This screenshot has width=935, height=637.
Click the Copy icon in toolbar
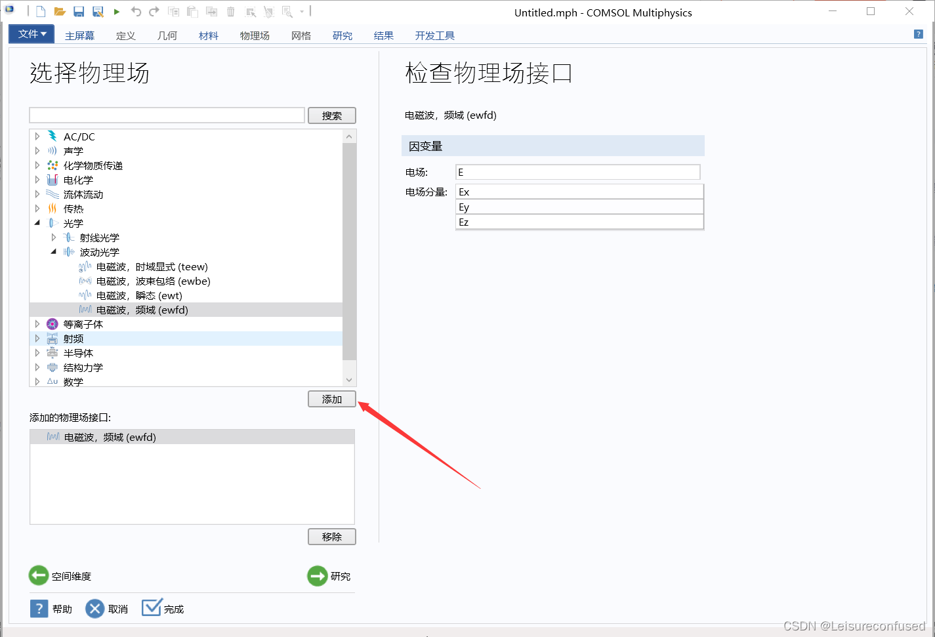[173, 12]
